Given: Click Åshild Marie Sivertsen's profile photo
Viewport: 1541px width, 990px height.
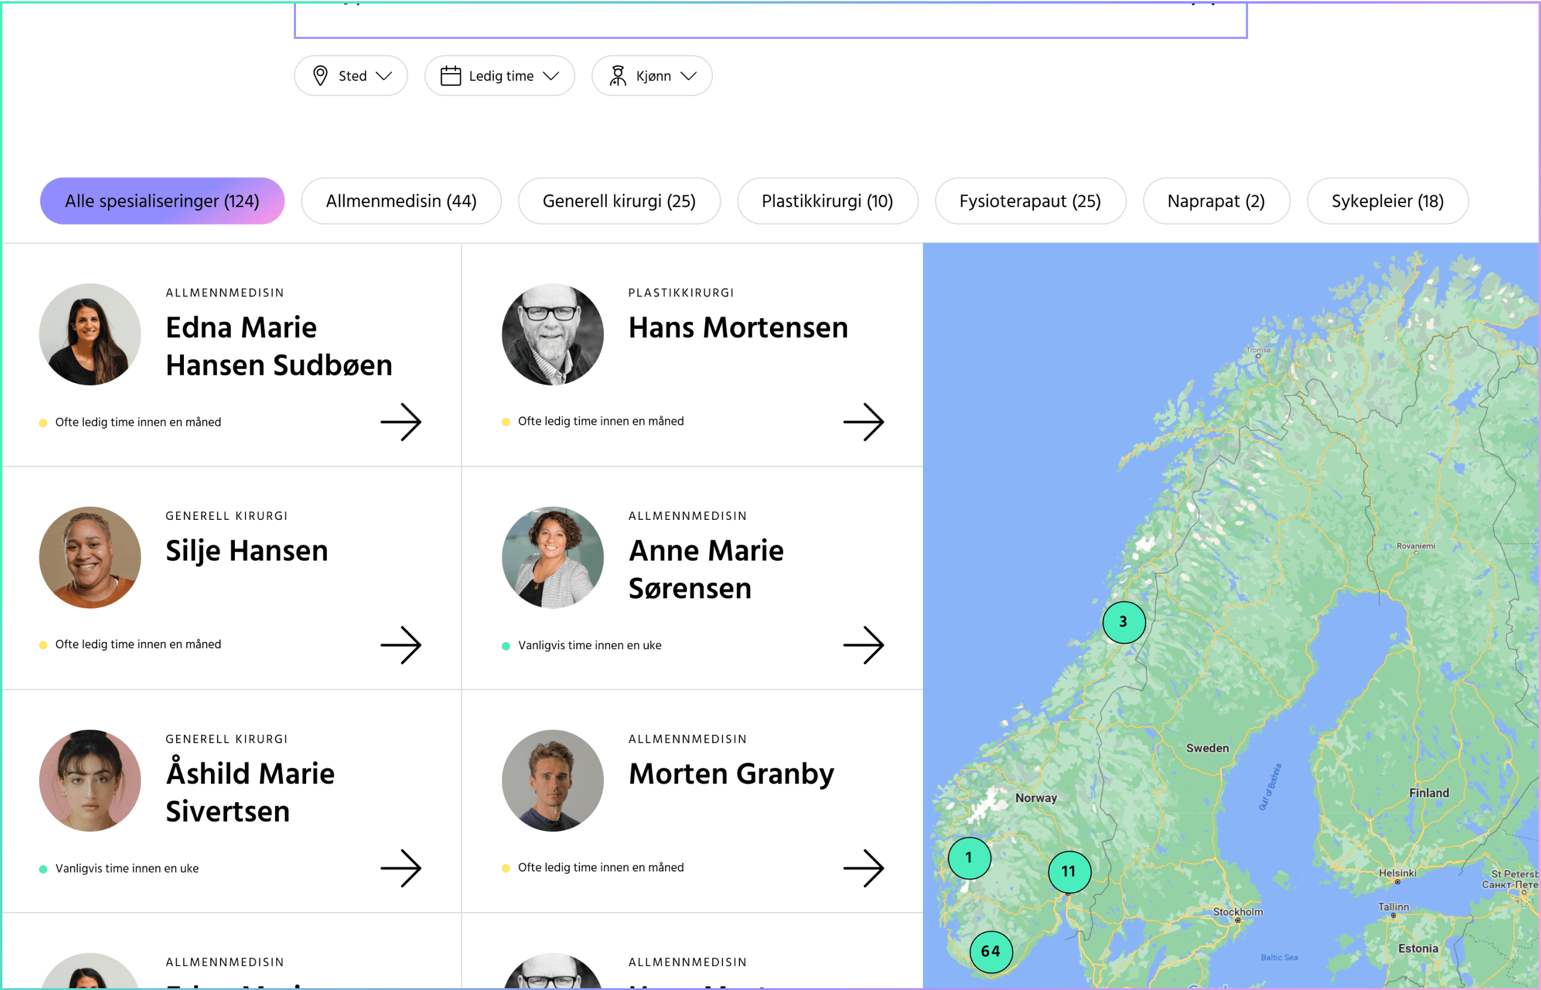Looking at the screenshot, I should [x=89, y=780].
